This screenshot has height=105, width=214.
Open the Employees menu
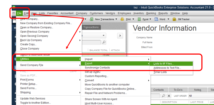coord(124,13)
